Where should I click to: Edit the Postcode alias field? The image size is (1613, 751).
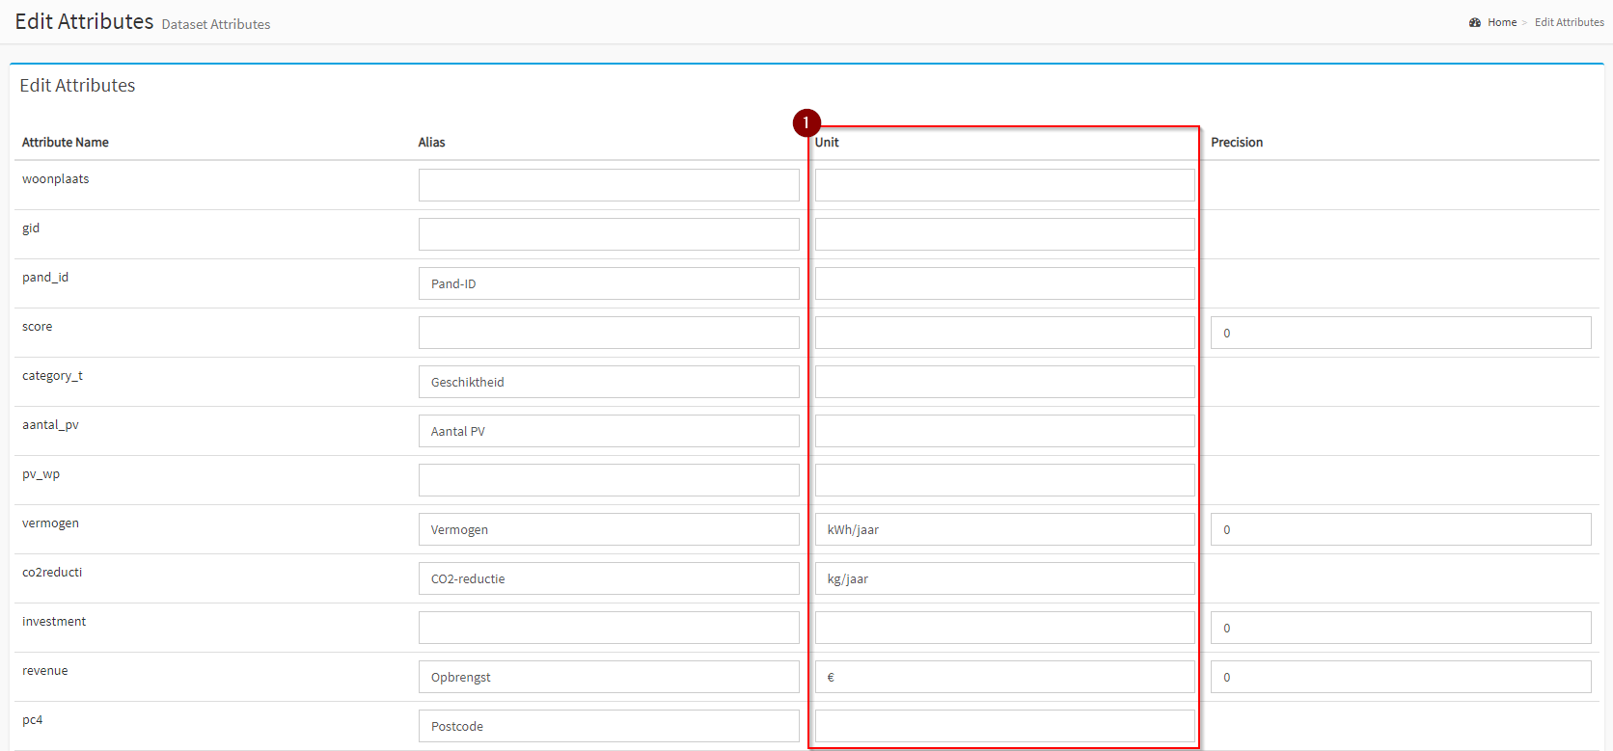click(x=609, y=726)
